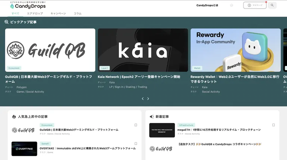Toggle bookmark on the megaETH article
Image resolution: width=287 pixels, height=160 pixels.
tap(274, 125)
